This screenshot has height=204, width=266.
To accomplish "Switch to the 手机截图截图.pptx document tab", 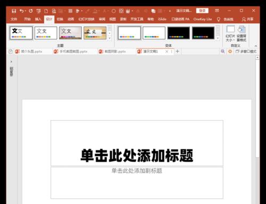I will point(71,52).
